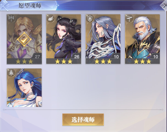Click the crossed-swords close icon at top right

164,5
